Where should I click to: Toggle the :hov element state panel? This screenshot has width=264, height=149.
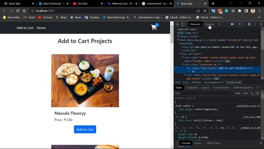point(238,93)
